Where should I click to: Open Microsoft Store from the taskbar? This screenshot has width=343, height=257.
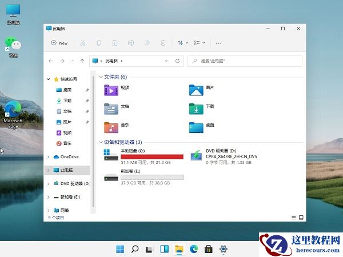click(x=208, y=249)
